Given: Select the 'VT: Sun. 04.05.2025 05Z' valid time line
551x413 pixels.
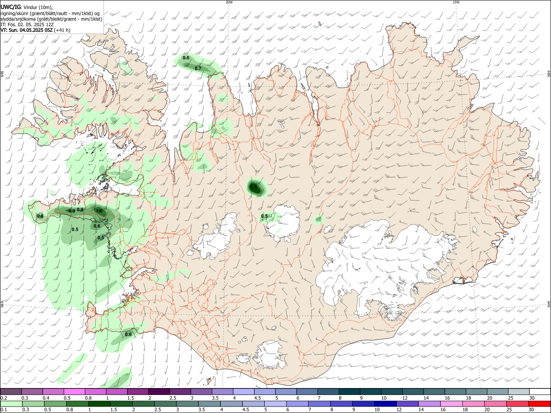Looking at the screenshot, I should (27, 30).
